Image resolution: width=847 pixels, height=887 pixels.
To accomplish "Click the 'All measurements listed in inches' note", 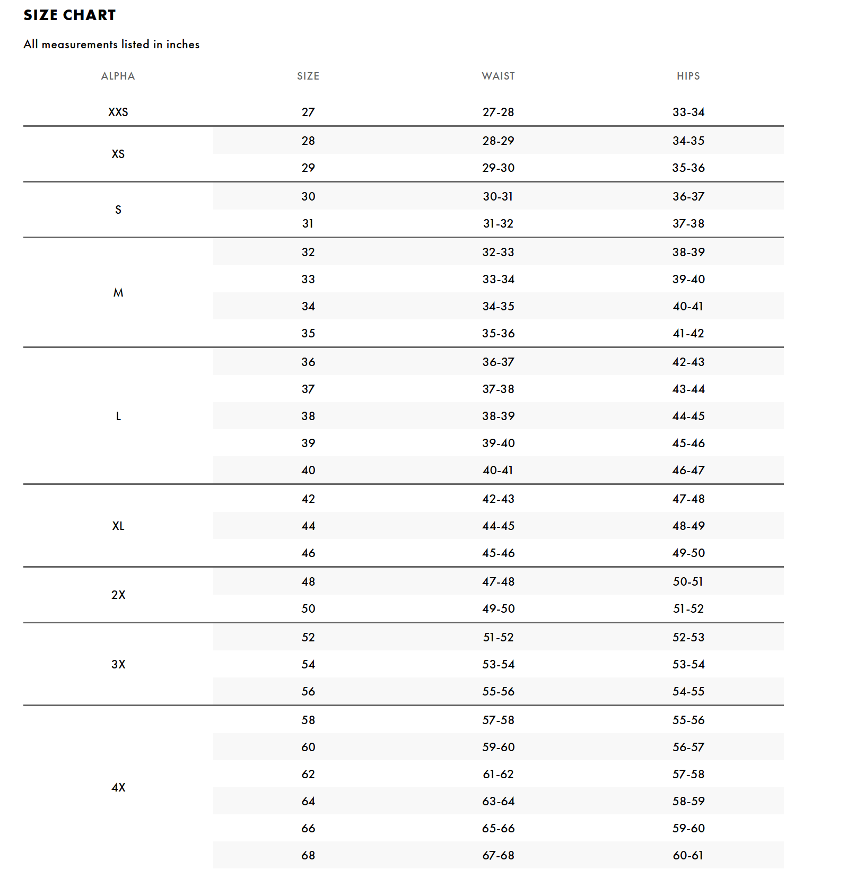I will click(x=111, y=45).
